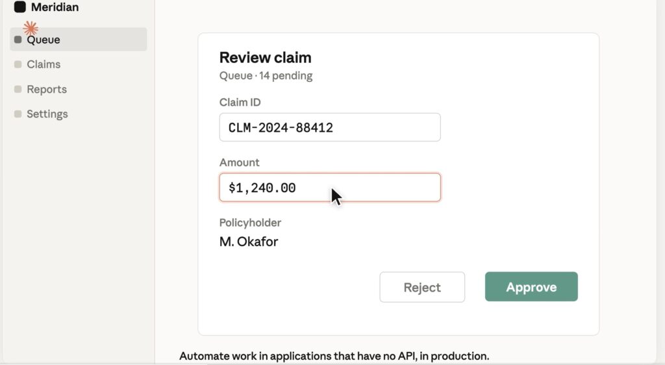Click the Review claim heading
This screenshot has height=365, width=665.
[265, 57]
